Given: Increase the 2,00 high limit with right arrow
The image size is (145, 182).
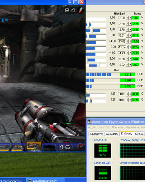Looking at the screenshot, I should click(130, 18).
